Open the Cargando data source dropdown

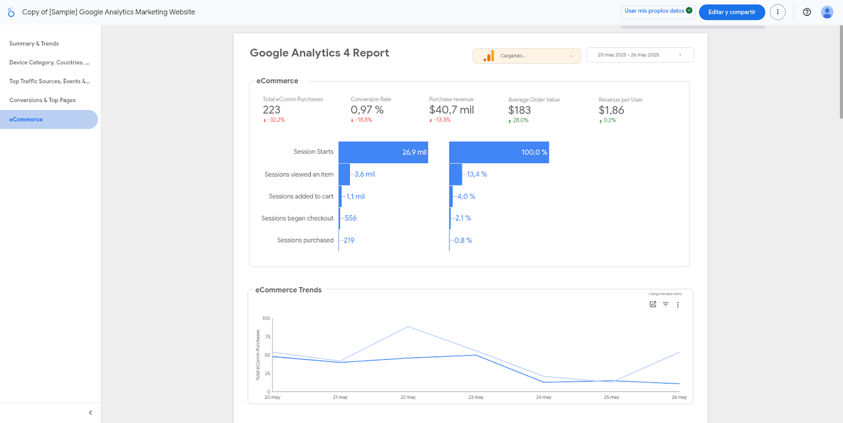point(527,56)
